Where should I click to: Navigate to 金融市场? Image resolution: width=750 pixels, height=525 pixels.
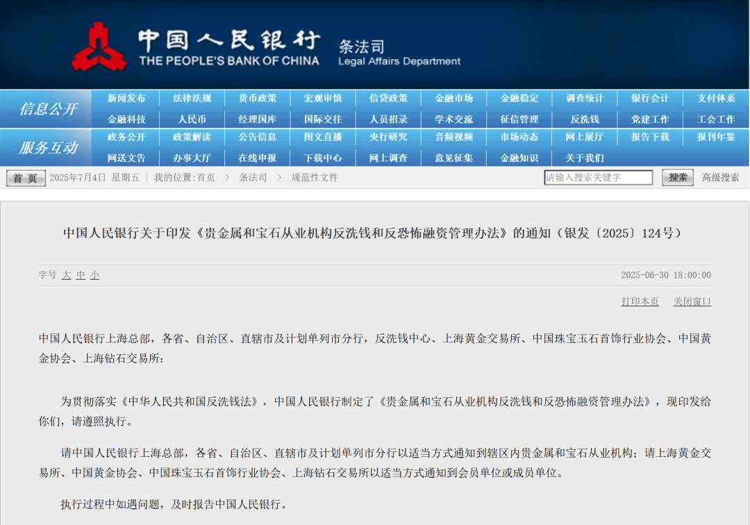click(454, 99)
